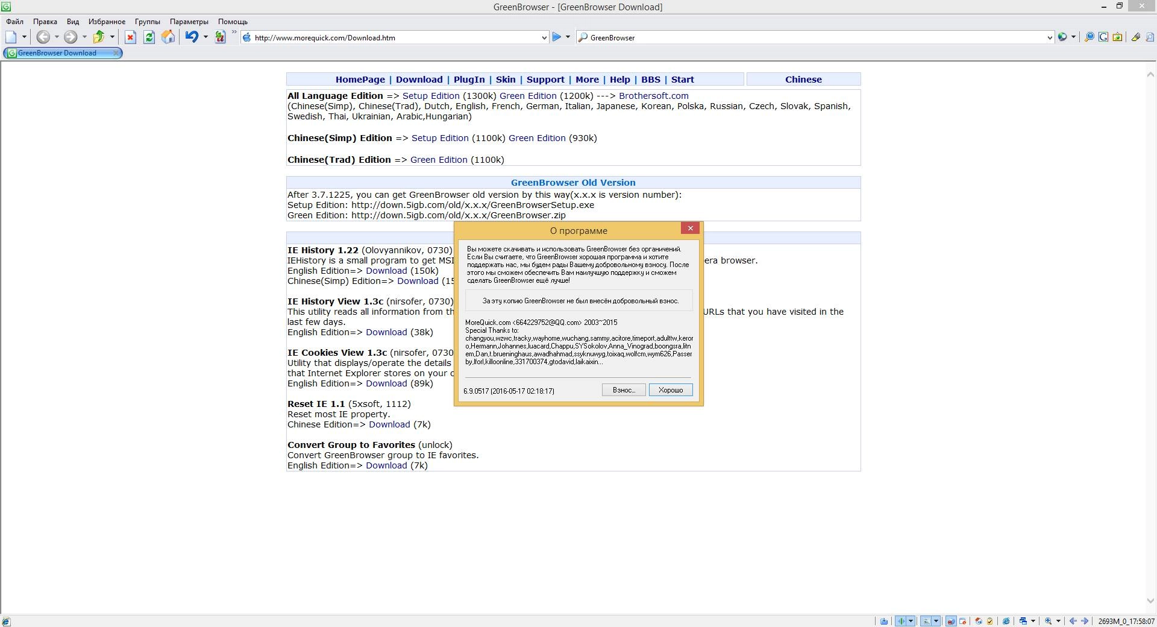Click the find in page icon

(x=1149, y=37)
